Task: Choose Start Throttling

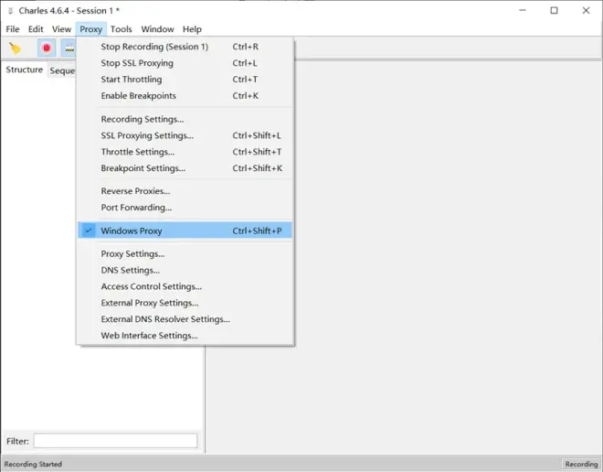Action: pyautogui.click(x=185, y=80)
